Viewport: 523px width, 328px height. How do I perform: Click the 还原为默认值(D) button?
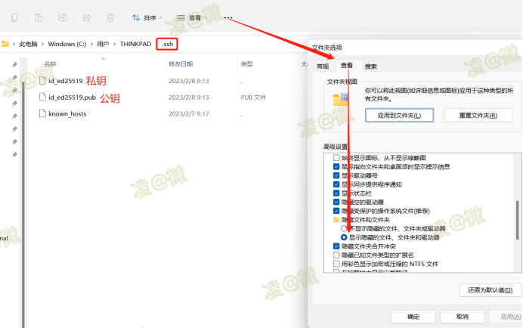click(x=490, y=290)
